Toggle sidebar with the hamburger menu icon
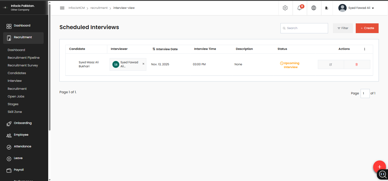 [62, 8]
